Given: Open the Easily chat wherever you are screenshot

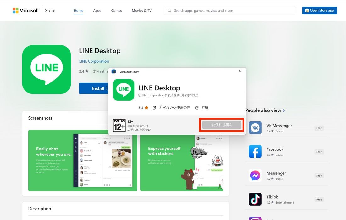Looking at the screenshot, I should pos(83,161).
